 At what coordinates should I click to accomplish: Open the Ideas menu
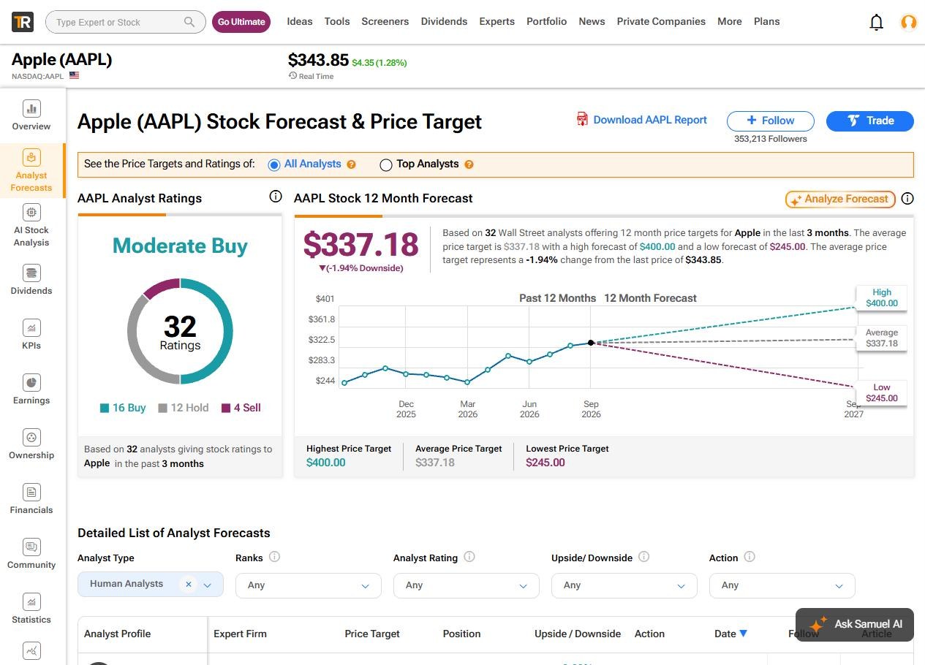pos(300,21)
